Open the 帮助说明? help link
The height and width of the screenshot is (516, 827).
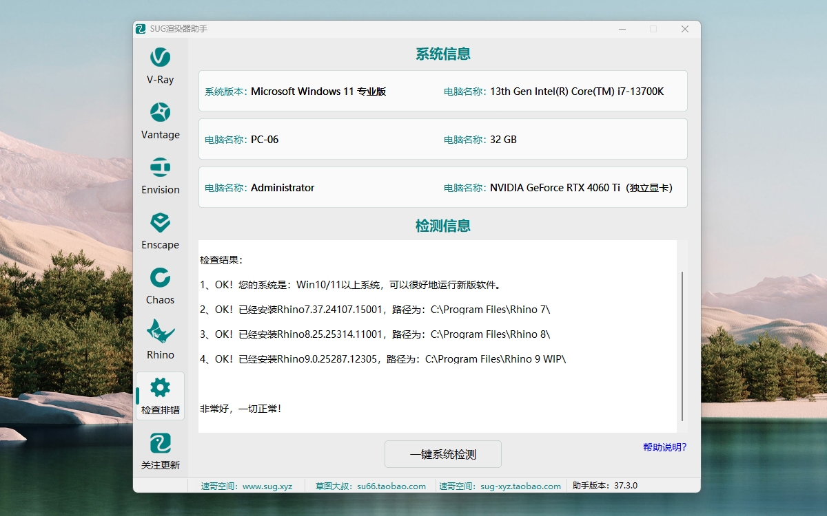pos(664,447)
